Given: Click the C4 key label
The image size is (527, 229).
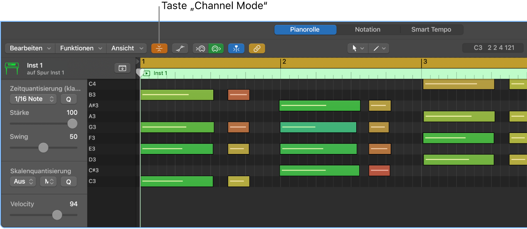Looking at the screenshot, I should pyautogui.click(x=92, y=84).
